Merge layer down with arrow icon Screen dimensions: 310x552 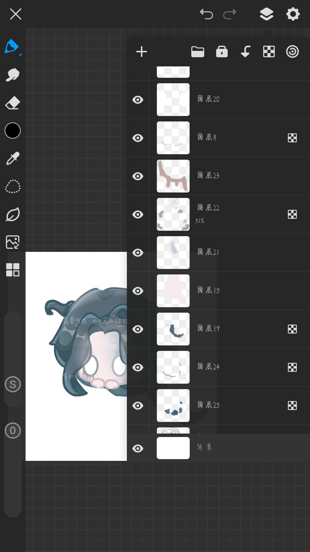point(245,52)
